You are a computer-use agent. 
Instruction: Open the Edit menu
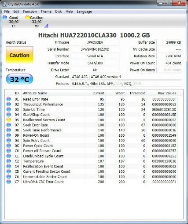click(16, 11)
